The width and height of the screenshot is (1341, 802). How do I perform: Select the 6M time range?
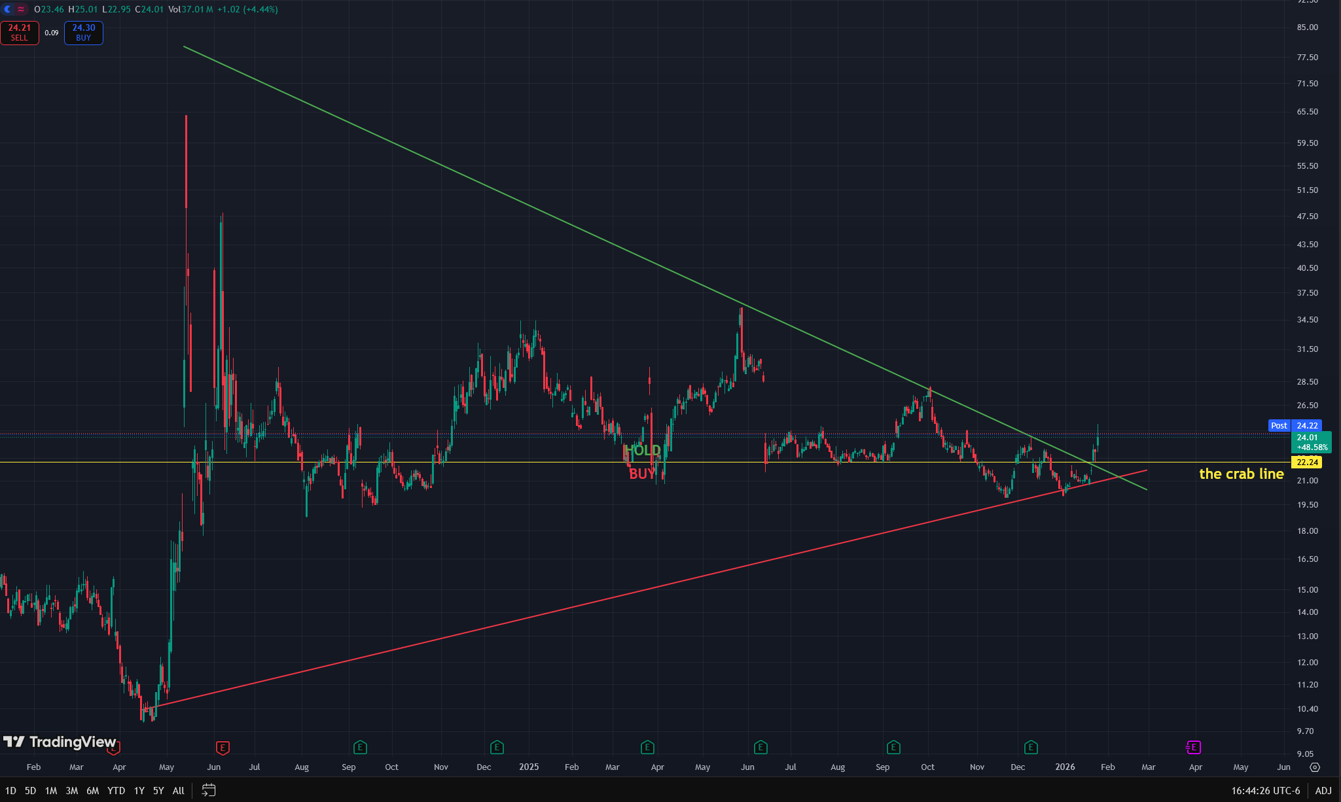point(93,791)
